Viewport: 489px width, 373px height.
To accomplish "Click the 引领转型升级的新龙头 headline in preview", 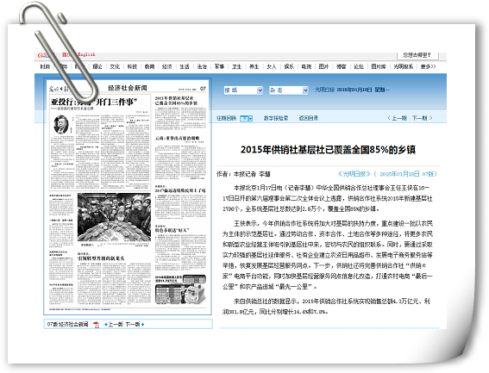I will pos(101,258).
